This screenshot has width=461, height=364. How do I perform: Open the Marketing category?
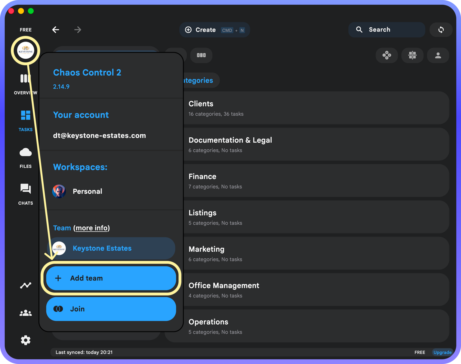tap(316, 253)
